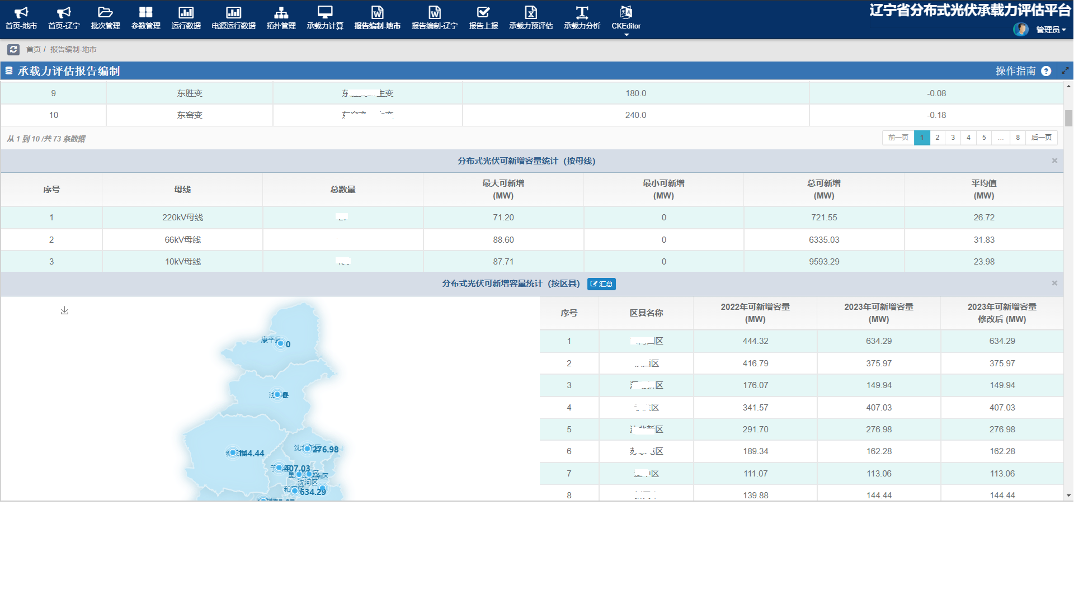Open the 批次管理 folder icon
Viewport: 1074px width, 604px height.
[x=105, y=12]
